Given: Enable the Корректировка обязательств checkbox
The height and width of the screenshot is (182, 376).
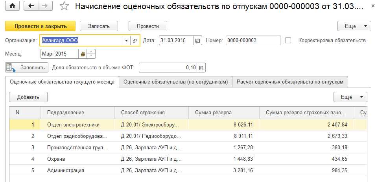Looking at the screenshot, I should pyautogui.click(x=288, y=40).
